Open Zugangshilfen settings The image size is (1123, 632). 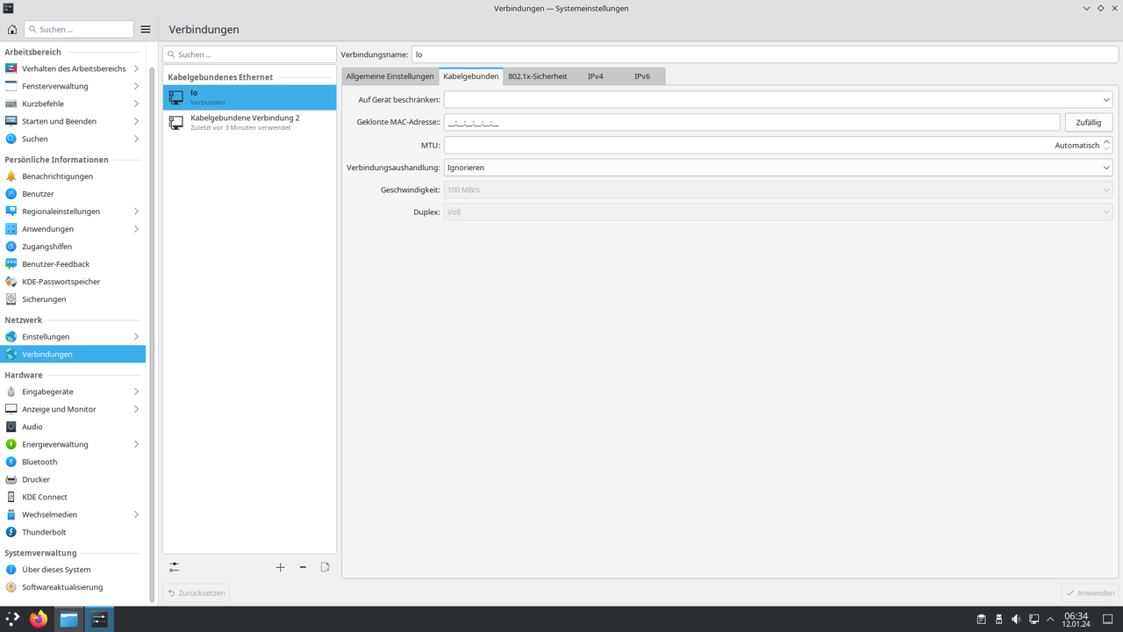coord(73,247)
